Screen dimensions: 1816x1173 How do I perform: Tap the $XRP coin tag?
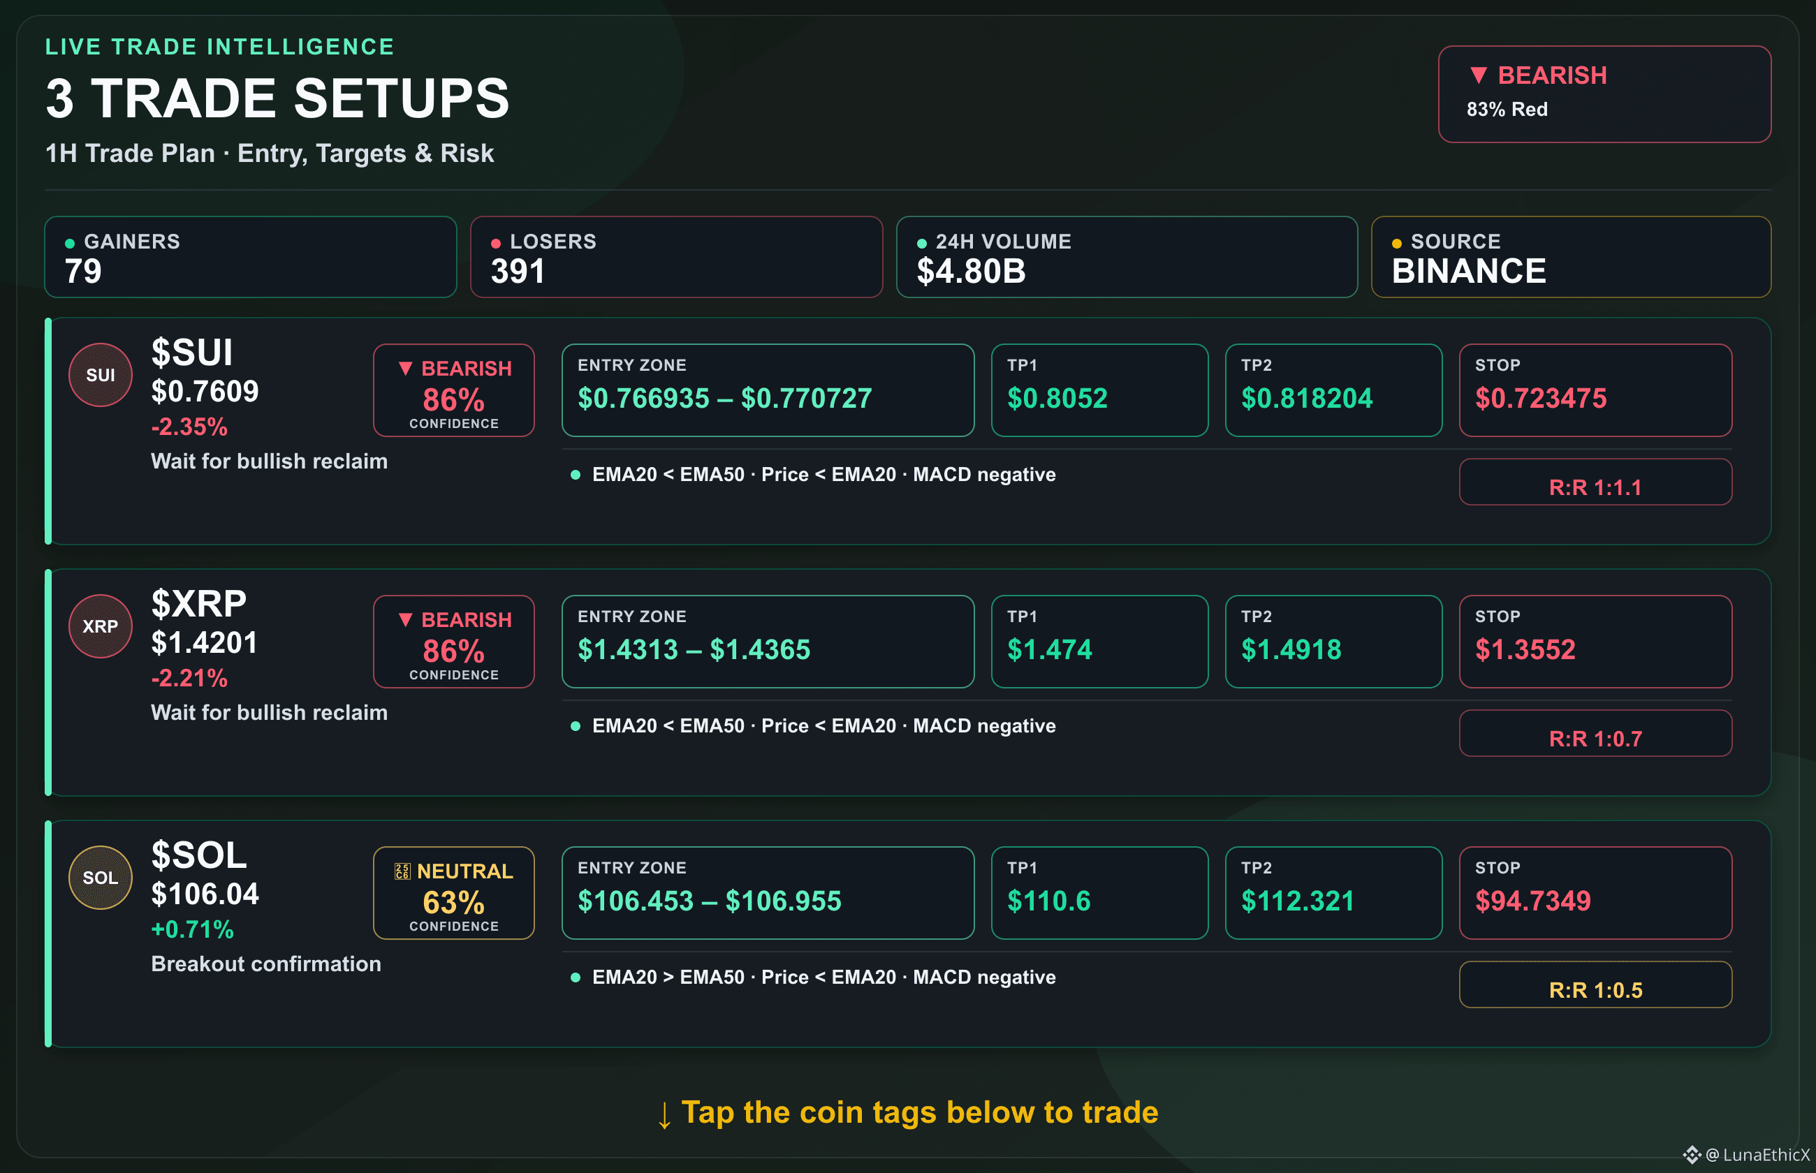click(199, 603)
